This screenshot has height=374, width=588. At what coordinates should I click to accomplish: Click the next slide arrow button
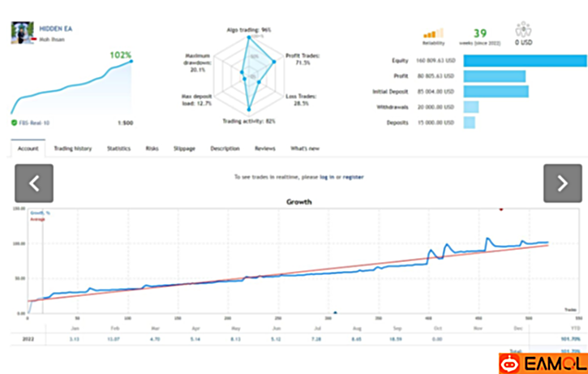pos(562,183)
